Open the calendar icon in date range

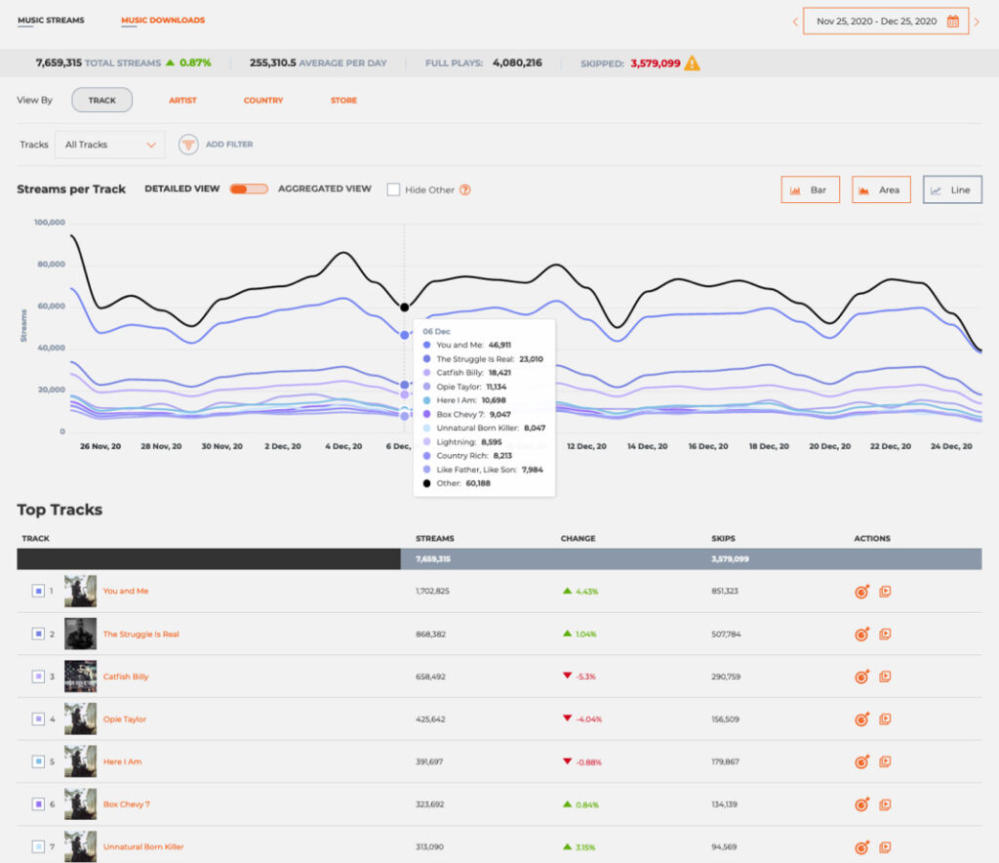tap(953, 21)
